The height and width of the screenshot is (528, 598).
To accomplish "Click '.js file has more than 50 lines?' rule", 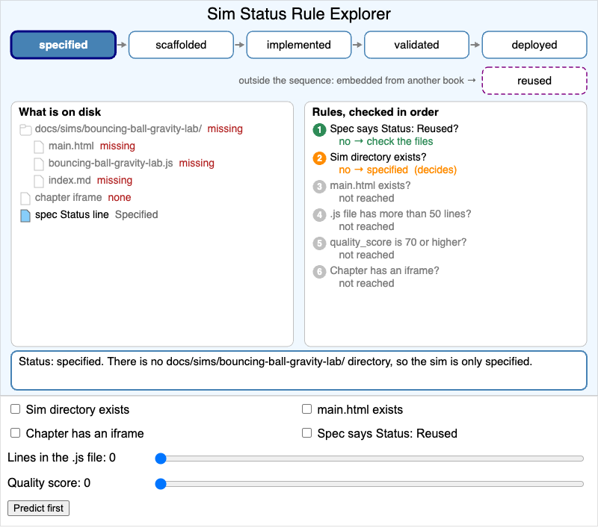I will point(401,214).
